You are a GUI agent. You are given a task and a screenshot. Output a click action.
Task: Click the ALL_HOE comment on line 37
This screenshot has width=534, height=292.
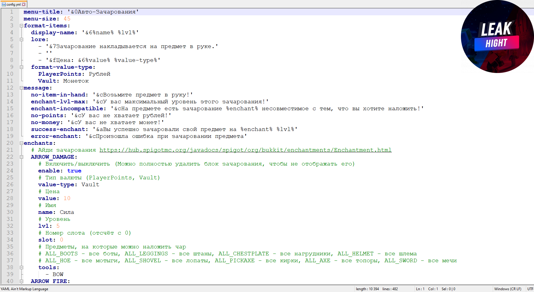(247, 260)
